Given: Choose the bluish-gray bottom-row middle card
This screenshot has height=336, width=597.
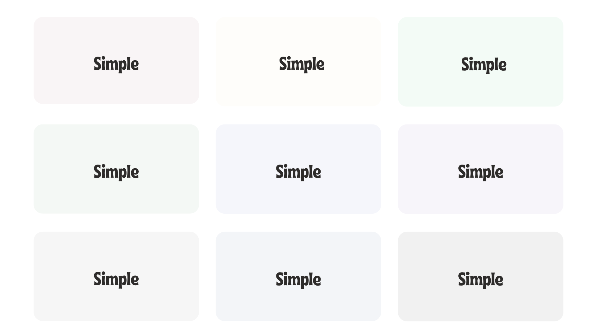Looking at the screenshot, I should click(298, 276).
